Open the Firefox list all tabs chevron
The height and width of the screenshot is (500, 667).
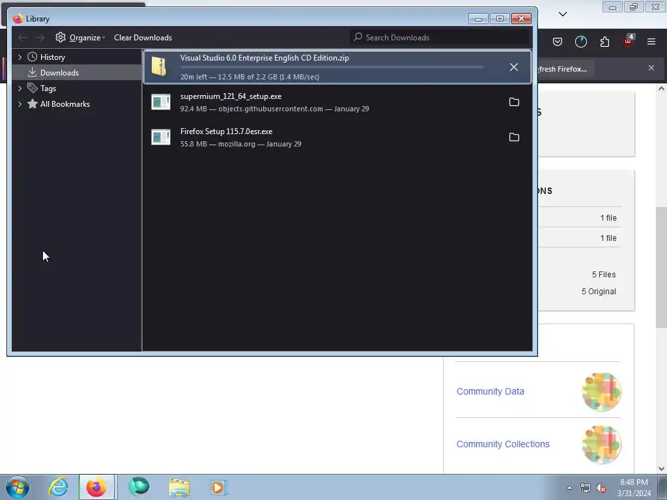tap(563, 14)
